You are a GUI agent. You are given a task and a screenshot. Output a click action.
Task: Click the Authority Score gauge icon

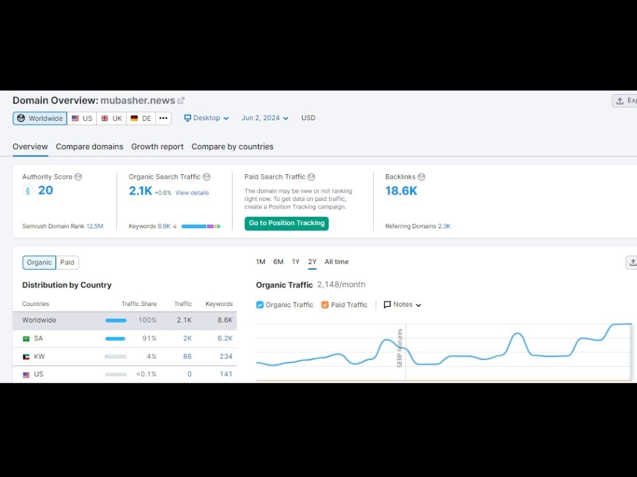click(x=27, y=190)
